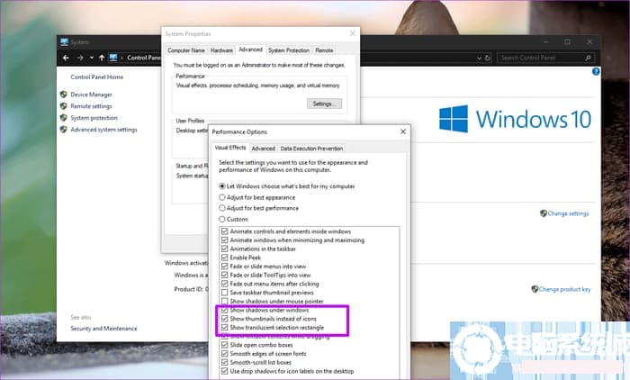This screenshot has width=630, height=380.
Task: Switch to Remote tab
Action: coord(324,50)
